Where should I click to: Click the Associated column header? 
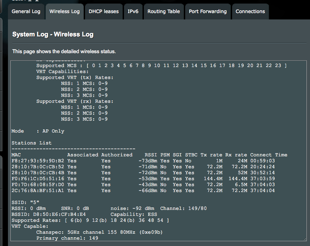(x=83, y=155)
